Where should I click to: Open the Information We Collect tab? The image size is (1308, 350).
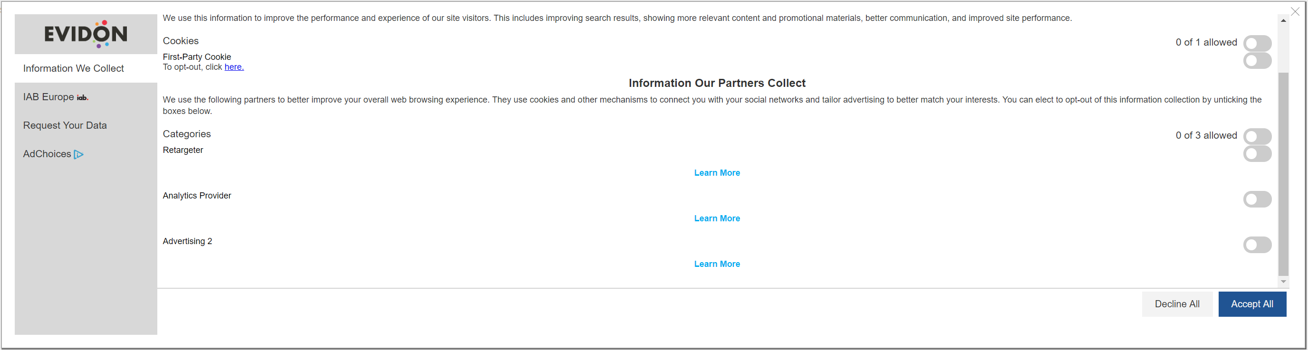click(74, 68)
